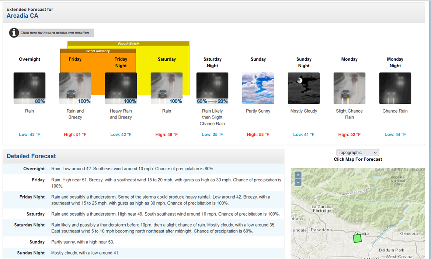Click the green forecast square on map
Screen dimensions: 431x259
tap(357, 238)
